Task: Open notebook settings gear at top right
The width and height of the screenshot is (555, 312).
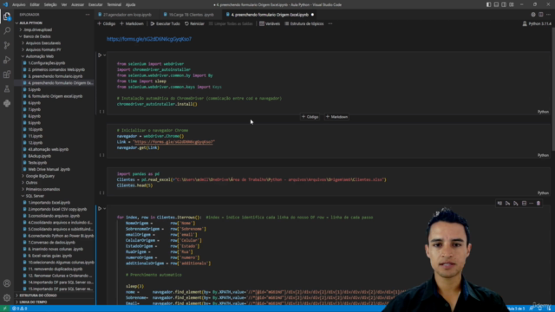Action: click(533, 15)
